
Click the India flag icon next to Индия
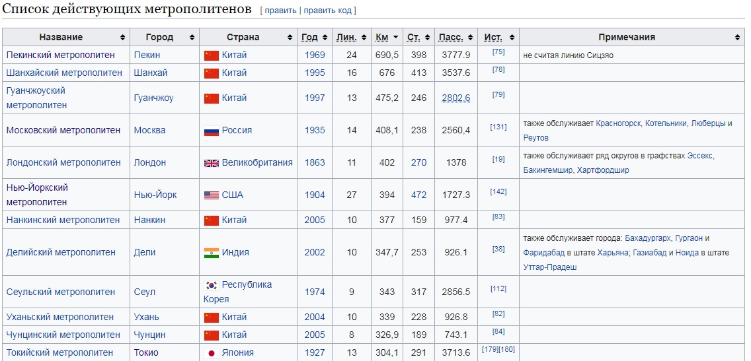point(212,253)
